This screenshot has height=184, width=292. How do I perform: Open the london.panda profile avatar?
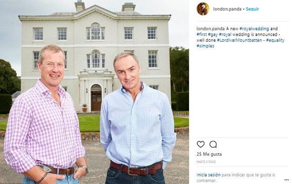(x=203, y=9)
